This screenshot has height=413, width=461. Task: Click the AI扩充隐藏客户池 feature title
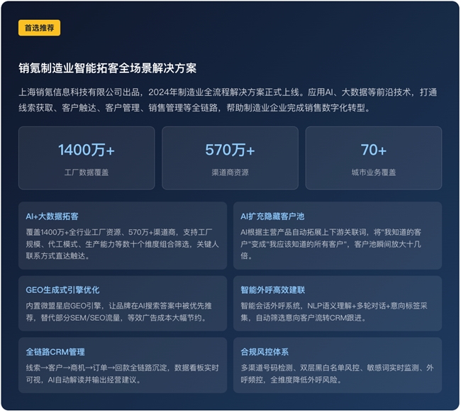tap(272, 216)
